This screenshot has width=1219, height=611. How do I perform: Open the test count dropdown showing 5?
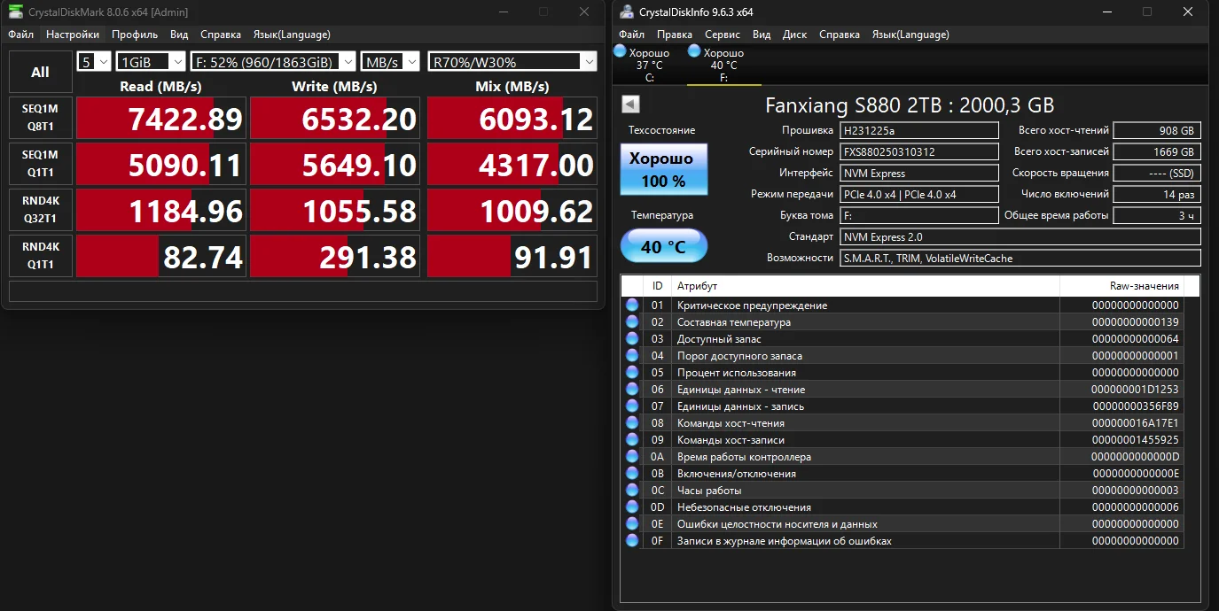click(x=95, y=62)
